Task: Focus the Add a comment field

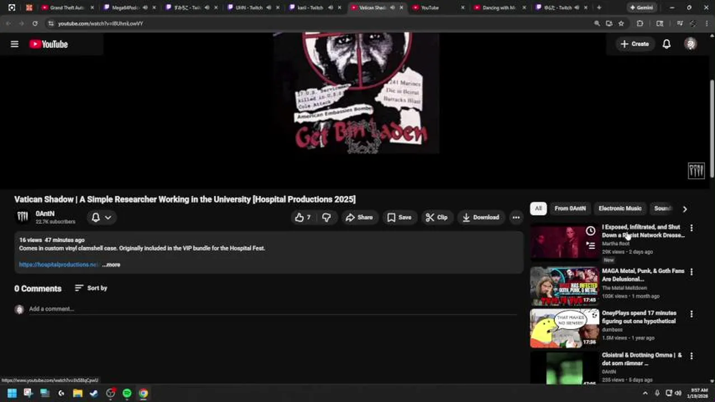Action: [274, 309]
